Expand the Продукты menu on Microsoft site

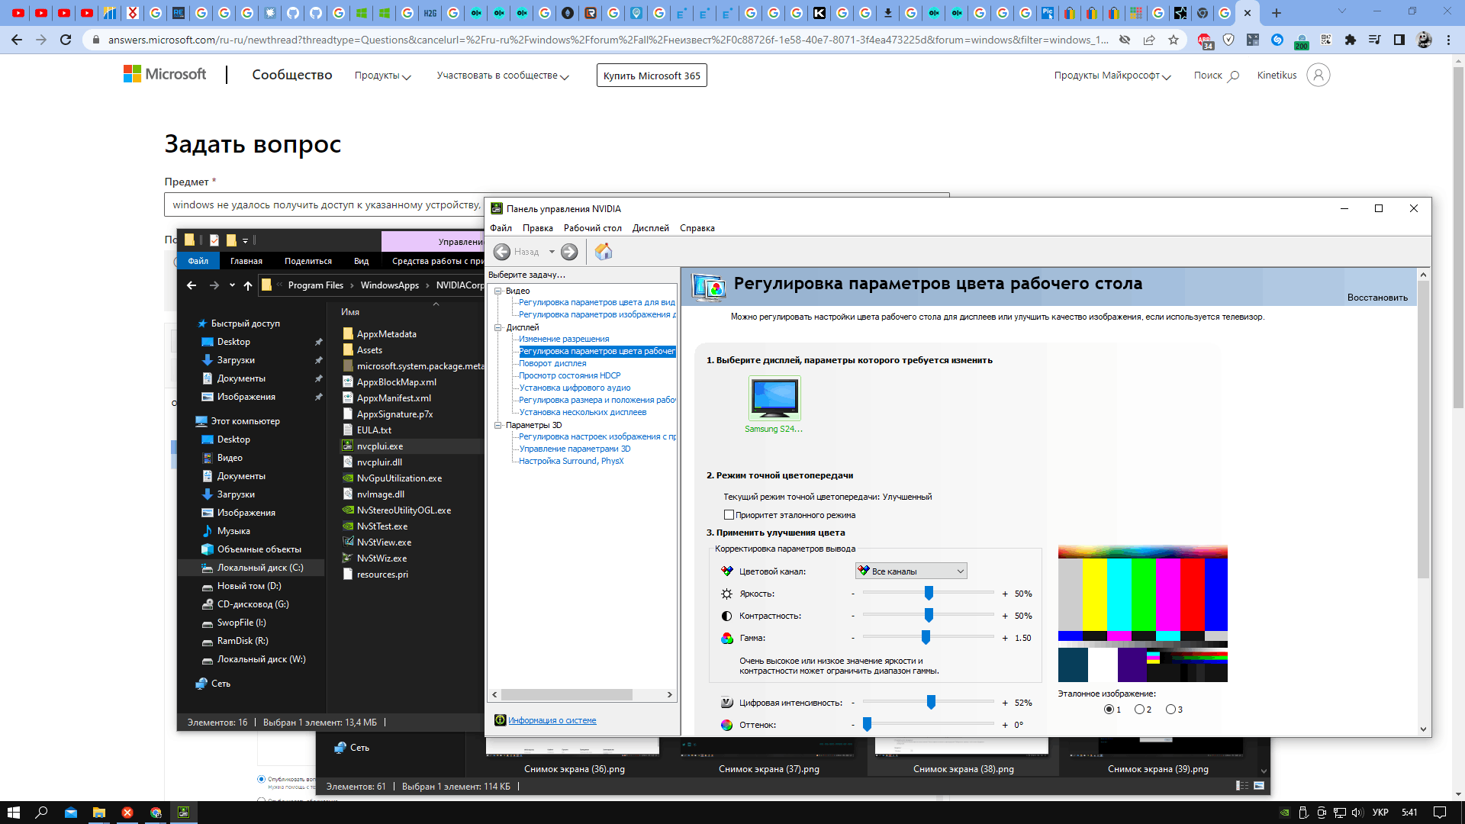coord(382,76)
